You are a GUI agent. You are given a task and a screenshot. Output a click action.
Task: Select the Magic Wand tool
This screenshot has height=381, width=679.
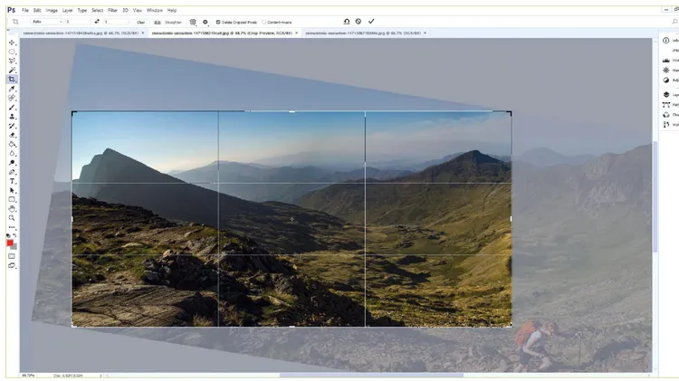click(12, 71)
